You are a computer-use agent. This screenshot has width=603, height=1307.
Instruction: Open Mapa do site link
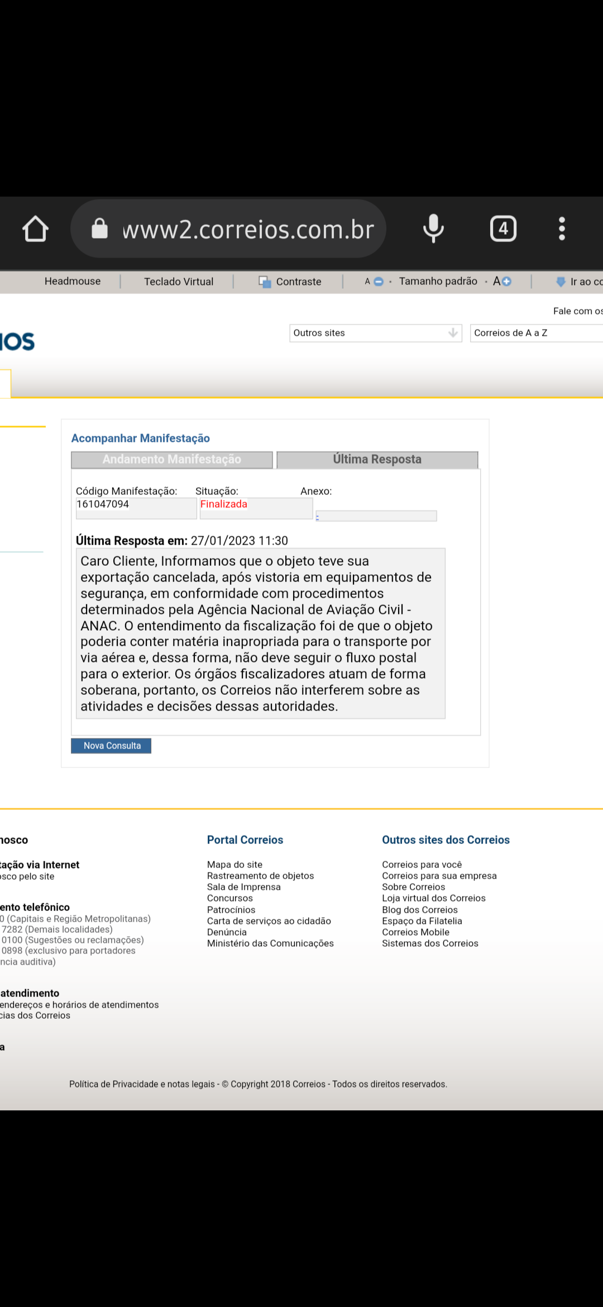tap(234, 865)
